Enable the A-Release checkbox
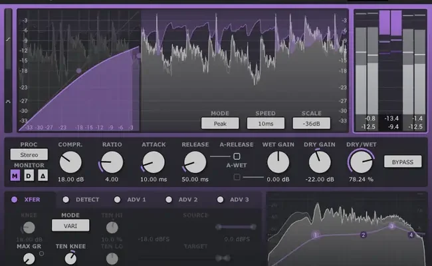This screenshot has width=432, height=266. (237, 156)
